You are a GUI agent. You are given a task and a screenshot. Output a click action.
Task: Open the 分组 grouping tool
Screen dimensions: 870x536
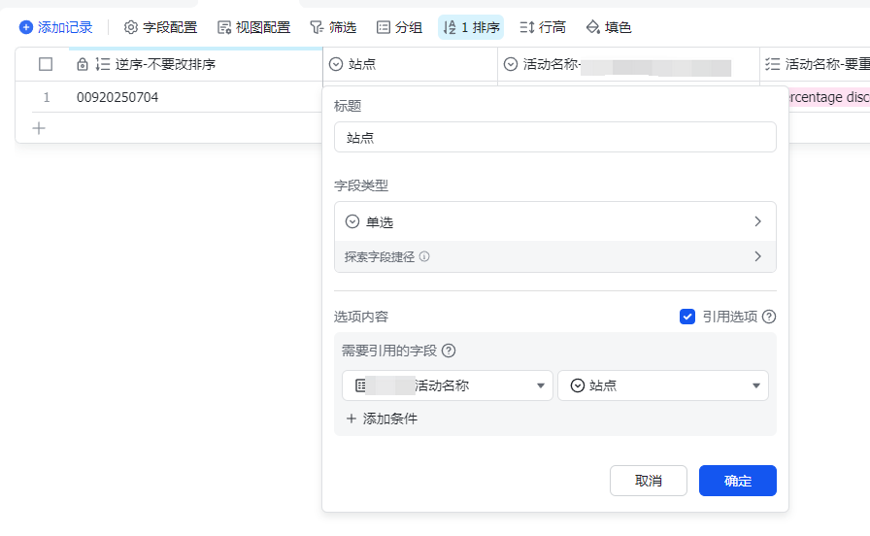[399, 28]
